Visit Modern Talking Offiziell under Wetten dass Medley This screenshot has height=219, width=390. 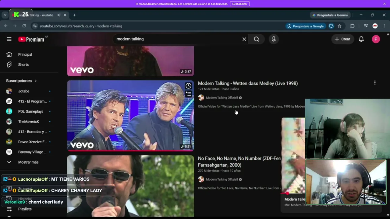(222, 98)
